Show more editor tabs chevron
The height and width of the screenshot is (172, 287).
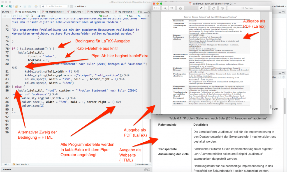coord(141,12)
